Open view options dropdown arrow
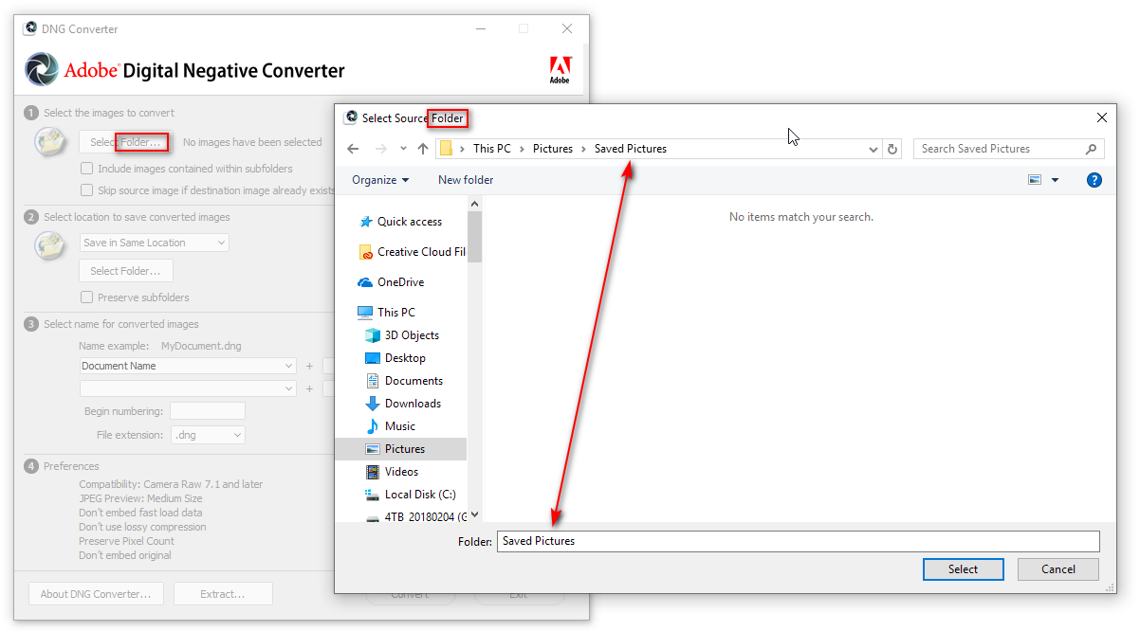Viewport: 1140px width, 631px height. click(1055, 180)
